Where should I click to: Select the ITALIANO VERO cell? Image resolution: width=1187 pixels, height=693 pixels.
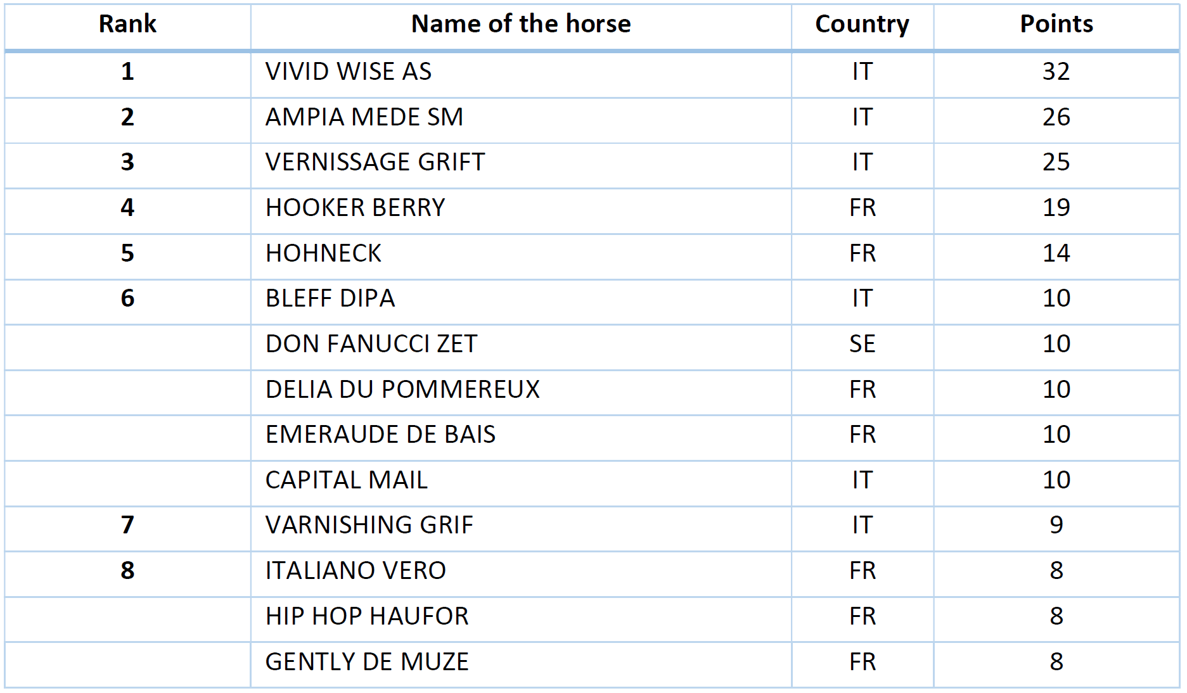pyautogui.click(x=356, y=571)
